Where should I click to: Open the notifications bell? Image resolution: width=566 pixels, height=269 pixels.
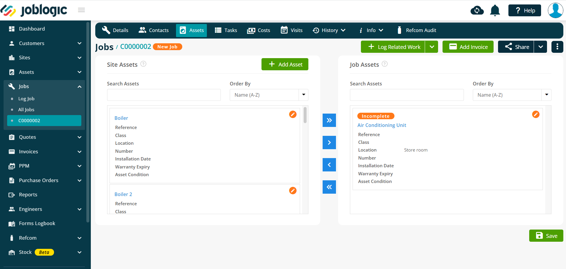point(495,10)
